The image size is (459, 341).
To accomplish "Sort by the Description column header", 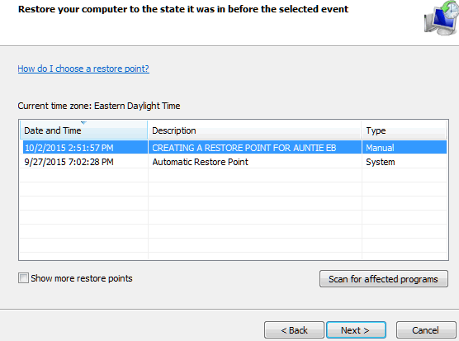I will tap(254, 130).
